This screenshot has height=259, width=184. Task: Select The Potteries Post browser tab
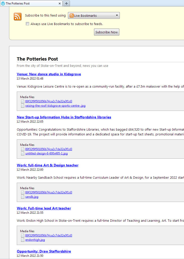30,4
